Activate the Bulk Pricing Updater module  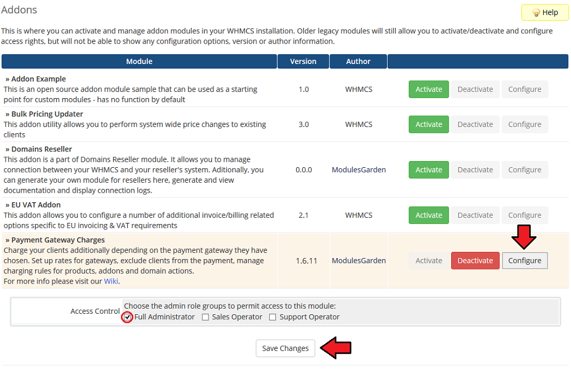click(x=429, y=124)
